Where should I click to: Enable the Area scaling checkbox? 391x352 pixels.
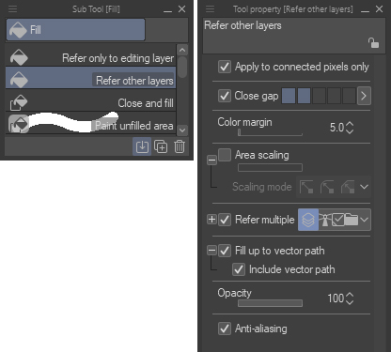point(225,155)
